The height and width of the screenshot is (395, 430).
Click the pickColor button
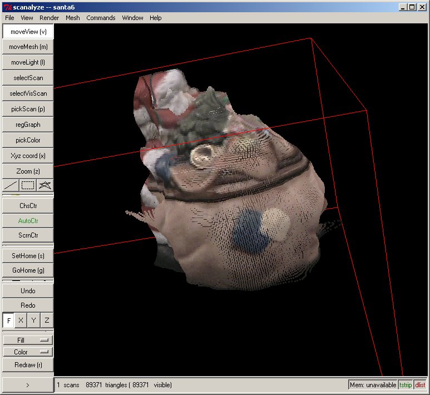click(x=28, y=140)
